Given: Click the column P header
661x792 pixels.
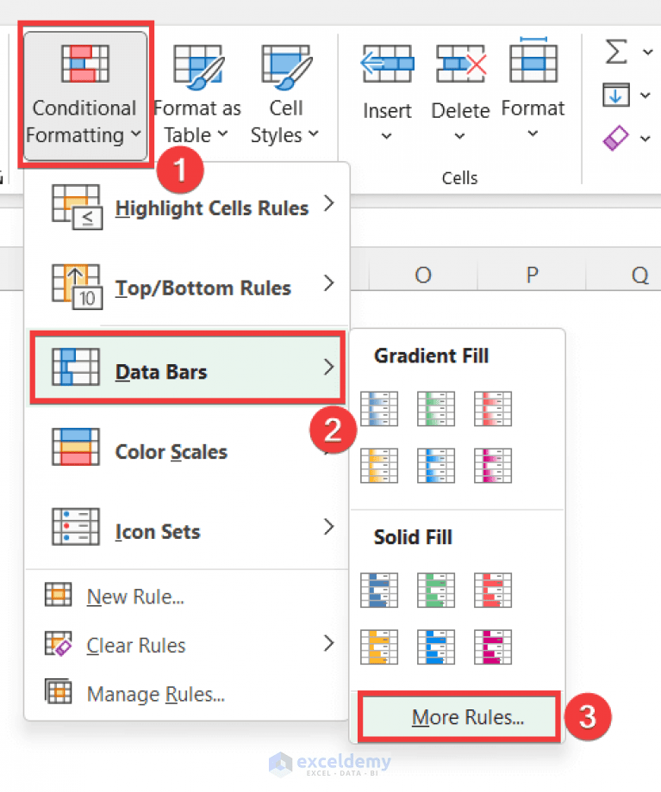Looking at the screenshot, I should coord(531,275).
